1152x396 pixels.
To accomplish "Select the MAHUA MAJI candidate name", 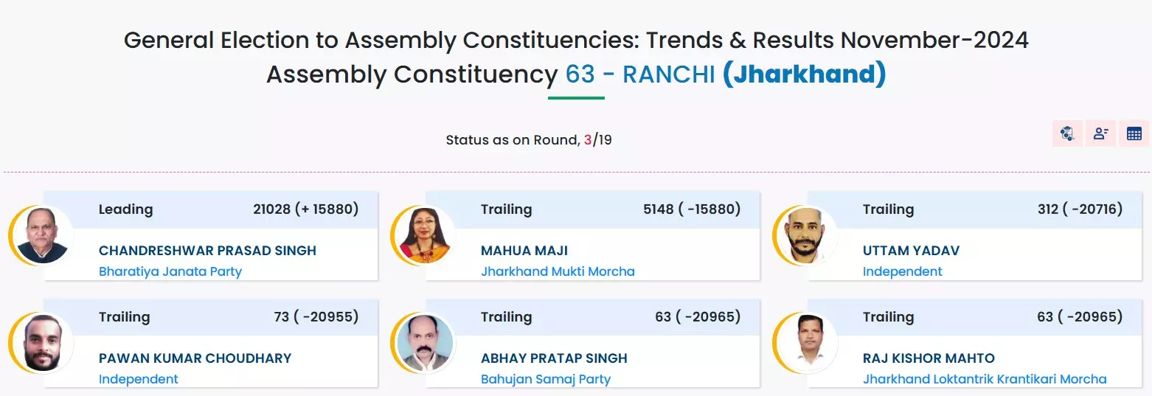I will (x=524, y=251).
